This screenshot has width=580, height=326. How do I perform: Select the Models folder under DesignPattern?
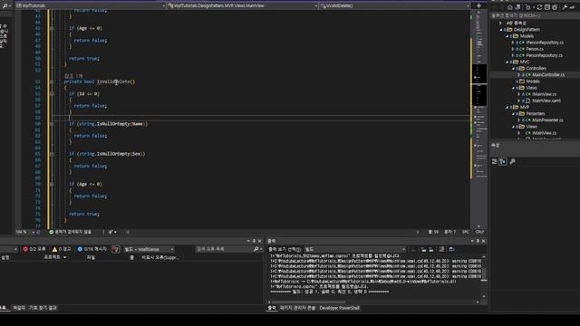[x=527, y=36]
